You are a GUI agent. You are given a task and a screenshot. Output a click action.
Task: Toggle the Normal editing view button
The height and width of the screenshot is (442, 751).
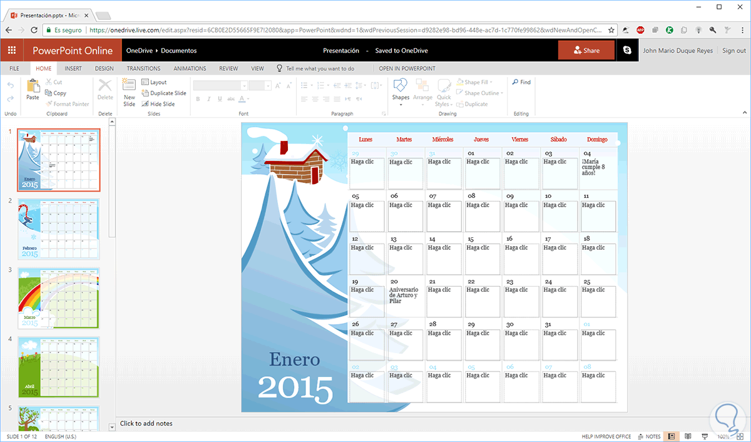(671, 436)
